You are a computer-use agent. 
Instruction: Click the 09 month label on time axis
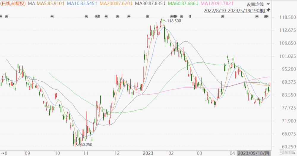click(27, 153)
